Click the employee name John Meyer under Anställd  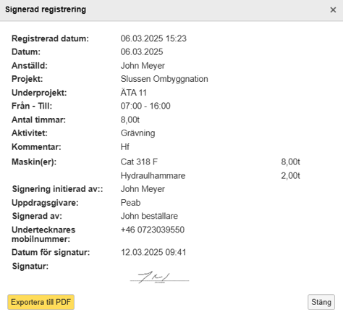(x=143, y=66)
